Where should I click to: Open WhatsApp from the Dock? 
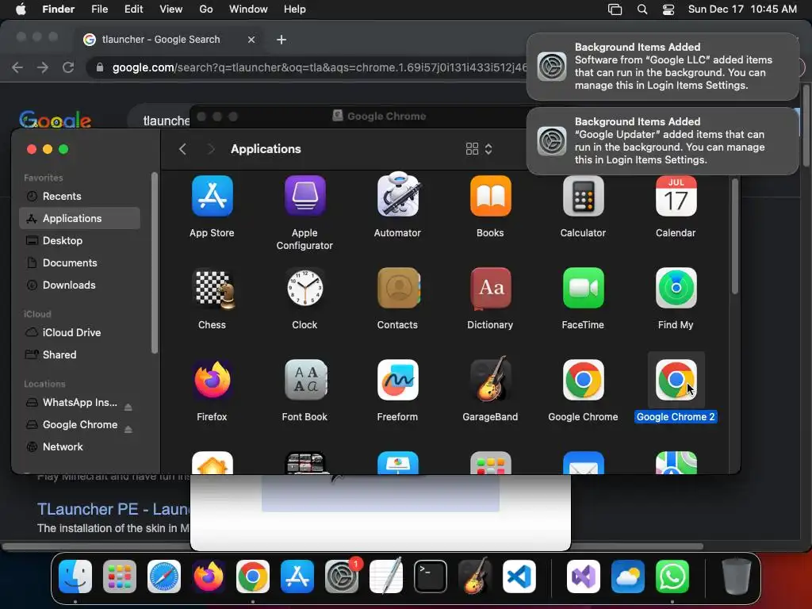pyautogui.click(x=672, y=576)
